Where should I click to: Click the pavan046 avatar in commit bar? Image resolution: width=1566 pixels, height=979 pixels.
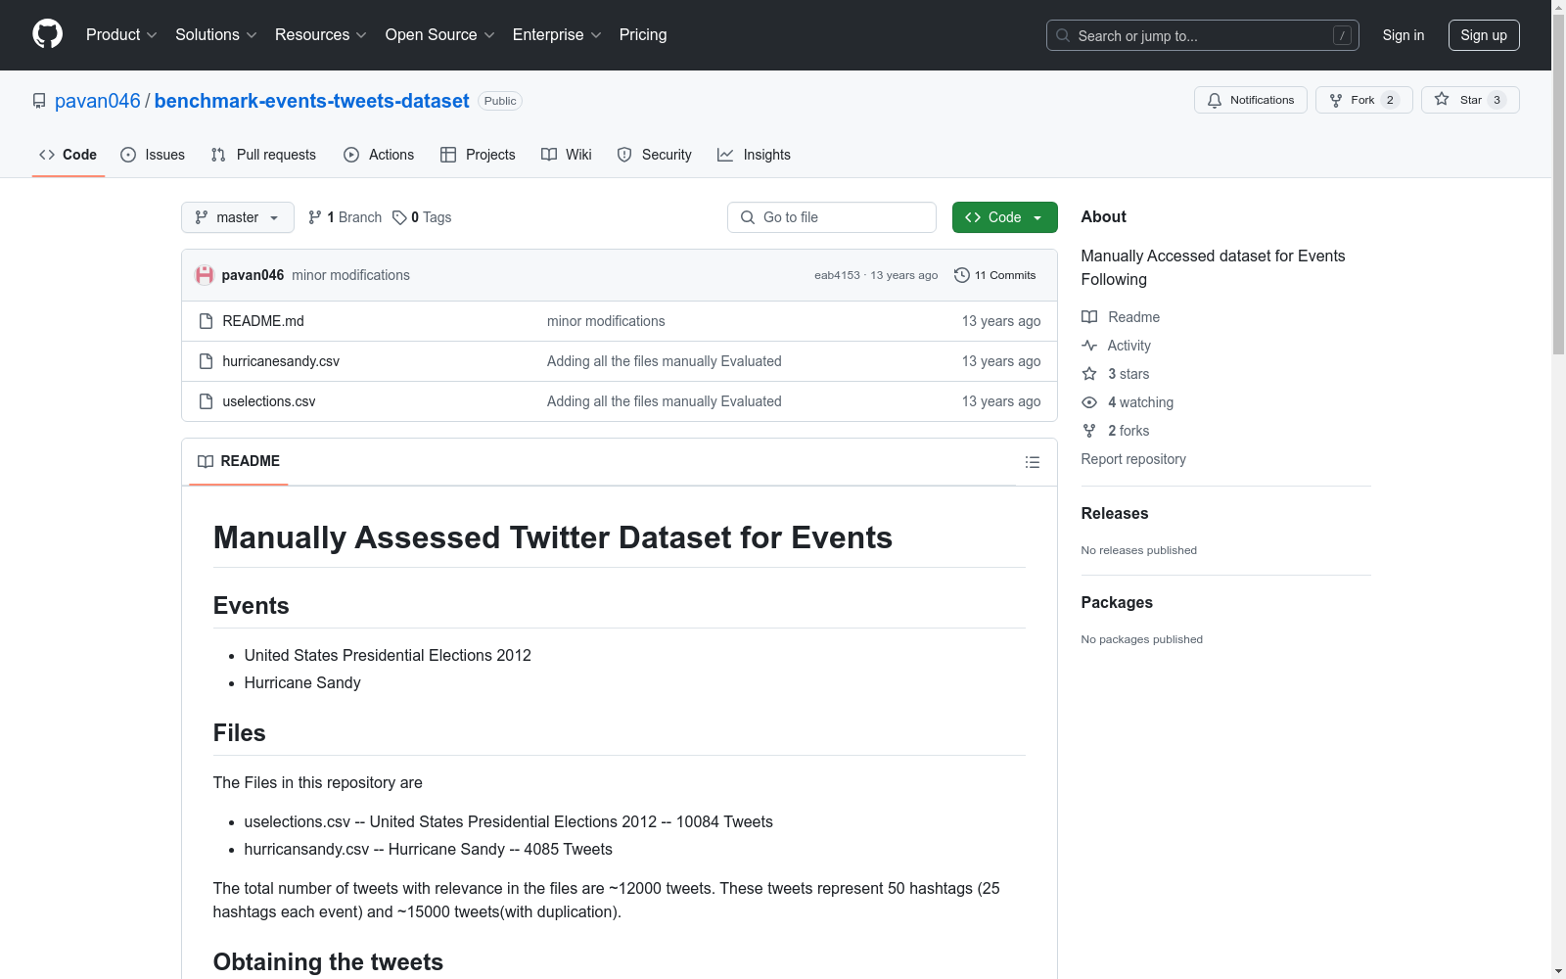205,275
